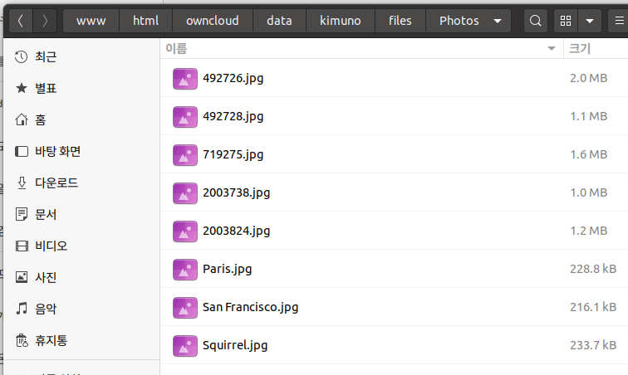
Task: Click the file name San Francisco.jpg
Action: (250, 307)
